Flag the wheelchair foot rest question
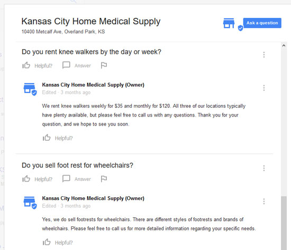Screen dimensions: 291x250 click(x=104, y=179)
